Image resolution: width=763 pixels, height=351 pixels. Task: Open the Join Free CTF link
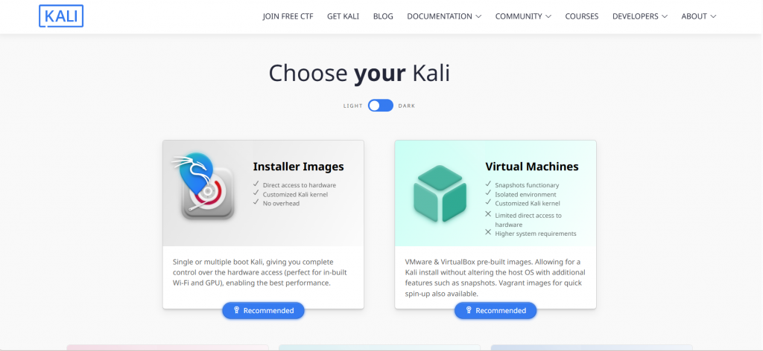point(288,16)
